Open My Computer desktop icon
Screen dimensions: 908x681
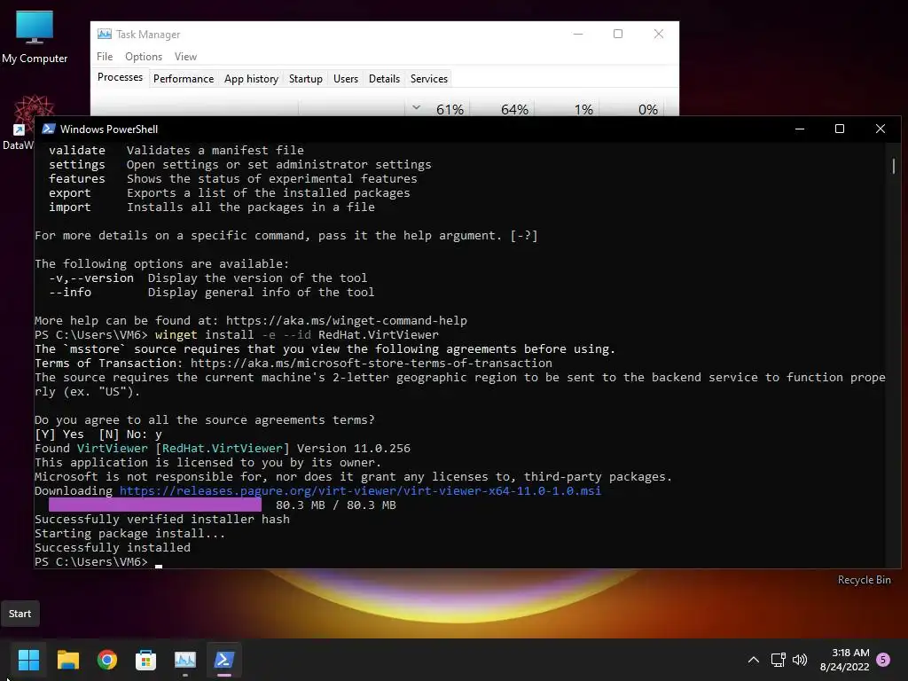pyautogui.click(x=35, y=35)
